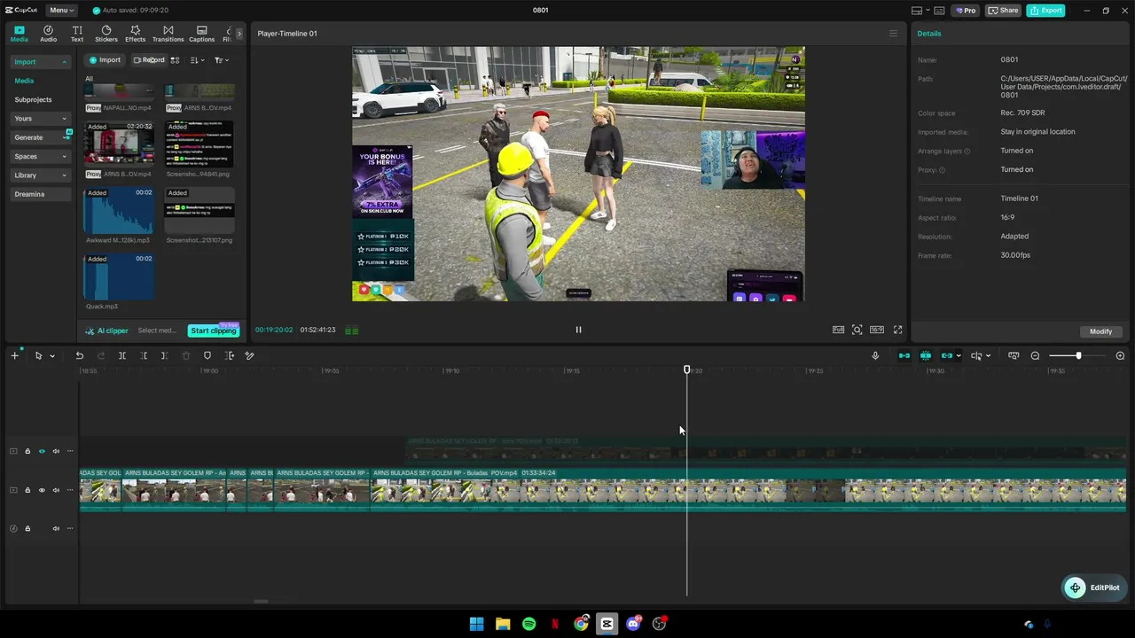
Task: Open the selection tool dropdown arrow
Action: [52, 356]
